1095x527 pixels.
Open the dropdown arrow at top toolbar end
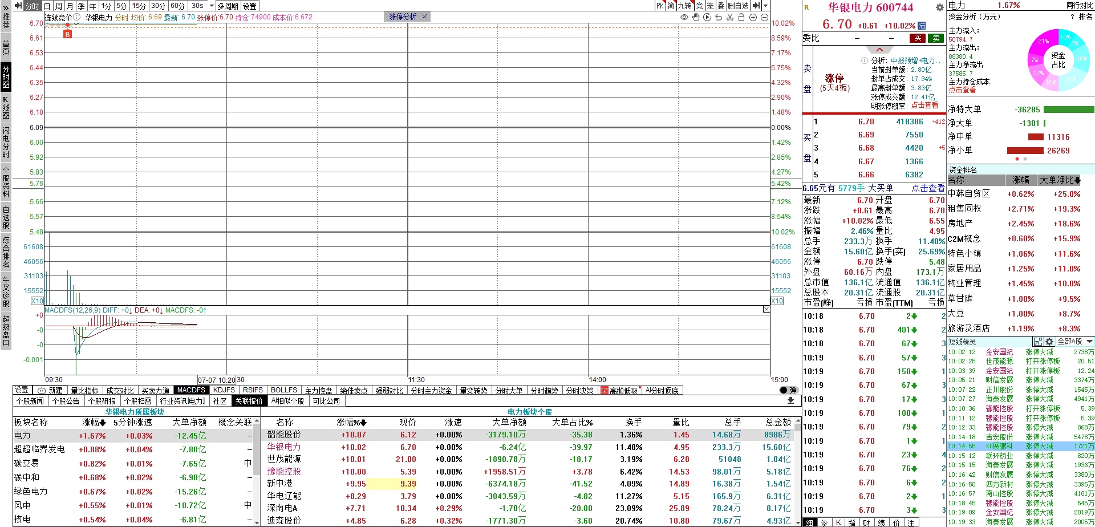pos(765,6)
